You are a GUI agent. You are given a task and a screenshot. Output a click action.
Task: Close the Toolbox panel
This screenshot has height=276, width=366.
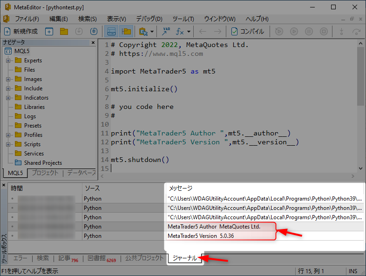click(x=4, y=185)
